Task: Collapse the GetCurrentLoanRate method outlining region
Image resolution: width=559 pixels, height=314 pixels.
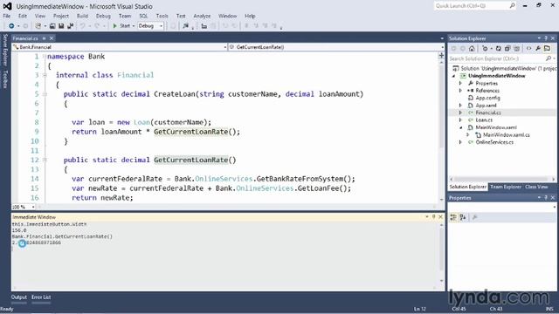Action: (x=45, y=160)
